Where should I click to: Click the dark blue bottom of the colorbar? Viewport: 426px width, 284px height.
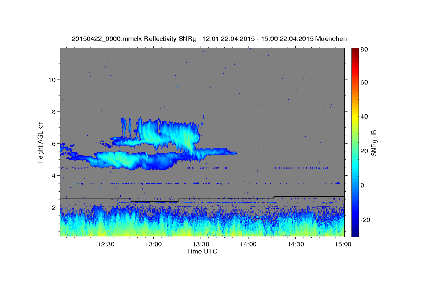(x=355, y=231)
